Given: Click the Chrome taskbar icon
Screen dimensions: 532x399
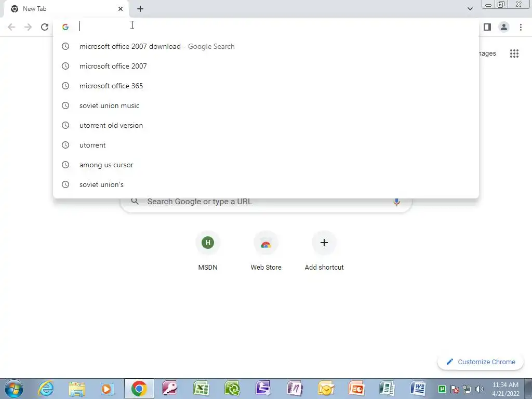Looking at the screenshot, I should point(139,389).
